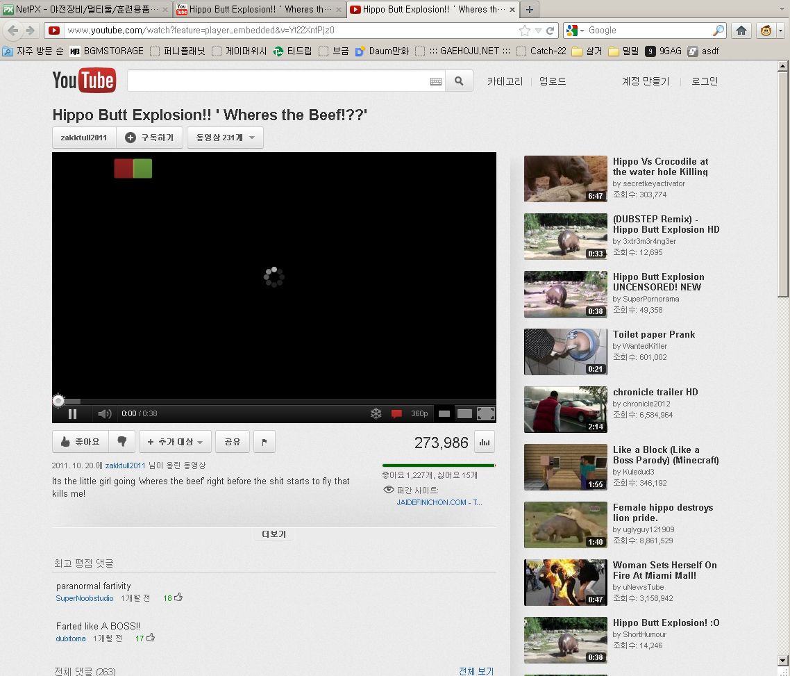Reload the page with the refresh icon
Viewport: 790px width, 676px height.
coord(551,31)
